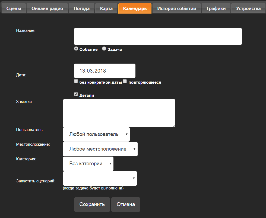Image resolution: width=266 pixels, height=218 pixels.
Task: Switch to the Графики tab
Action: click(216, 8)
